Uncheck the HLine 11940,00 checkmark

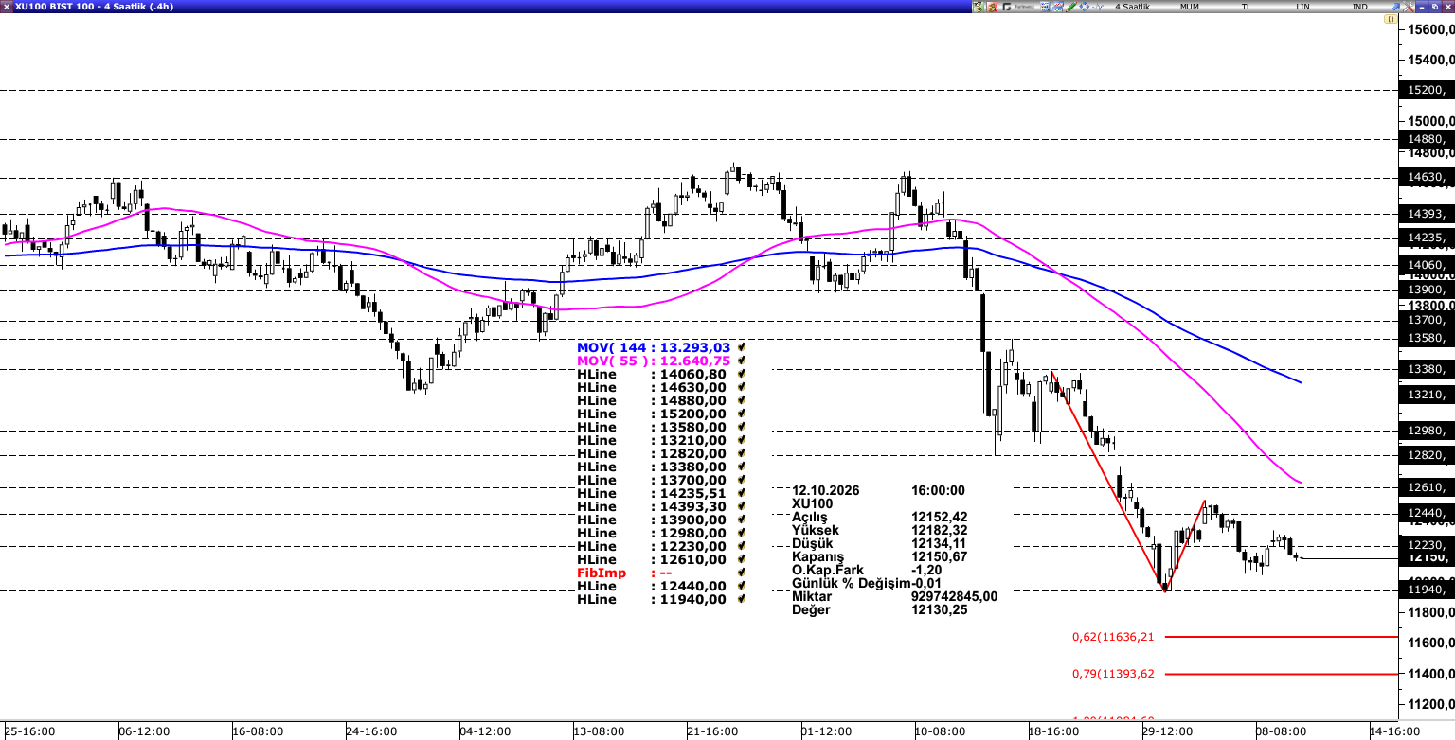pos(741,600)
